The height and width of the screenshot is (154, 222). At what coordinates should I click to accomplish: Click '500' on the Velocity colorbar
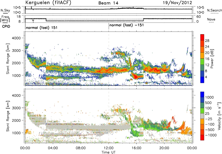pyautogui.click(x=209, y=103)
